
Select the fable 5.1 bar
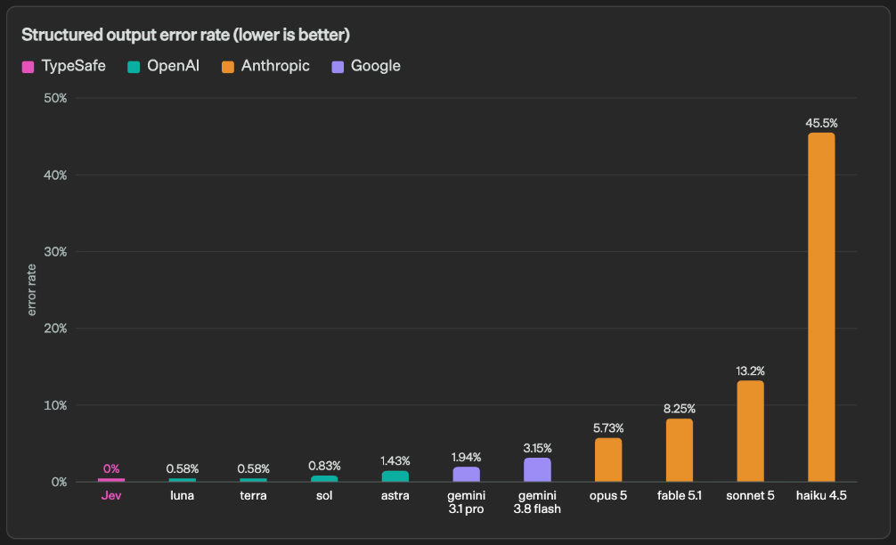click(x=680, y=451)
